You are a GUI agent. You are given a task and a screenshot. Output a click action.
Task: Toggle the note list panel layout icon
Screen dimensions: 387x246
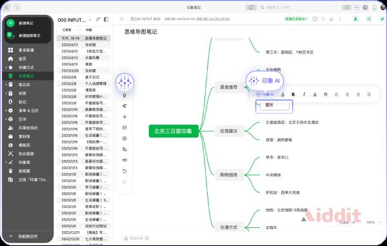[106, 19]
